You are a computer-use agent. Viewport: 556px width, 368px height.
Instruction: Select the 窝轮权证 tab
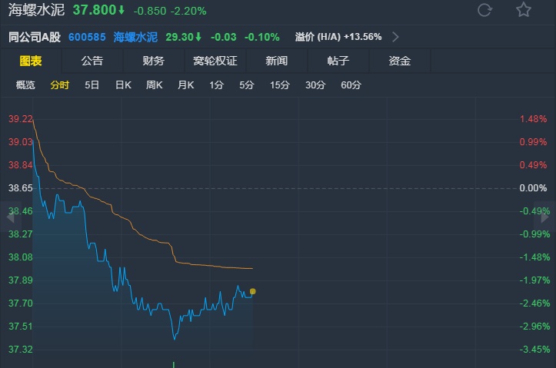(x=215, y=61)
